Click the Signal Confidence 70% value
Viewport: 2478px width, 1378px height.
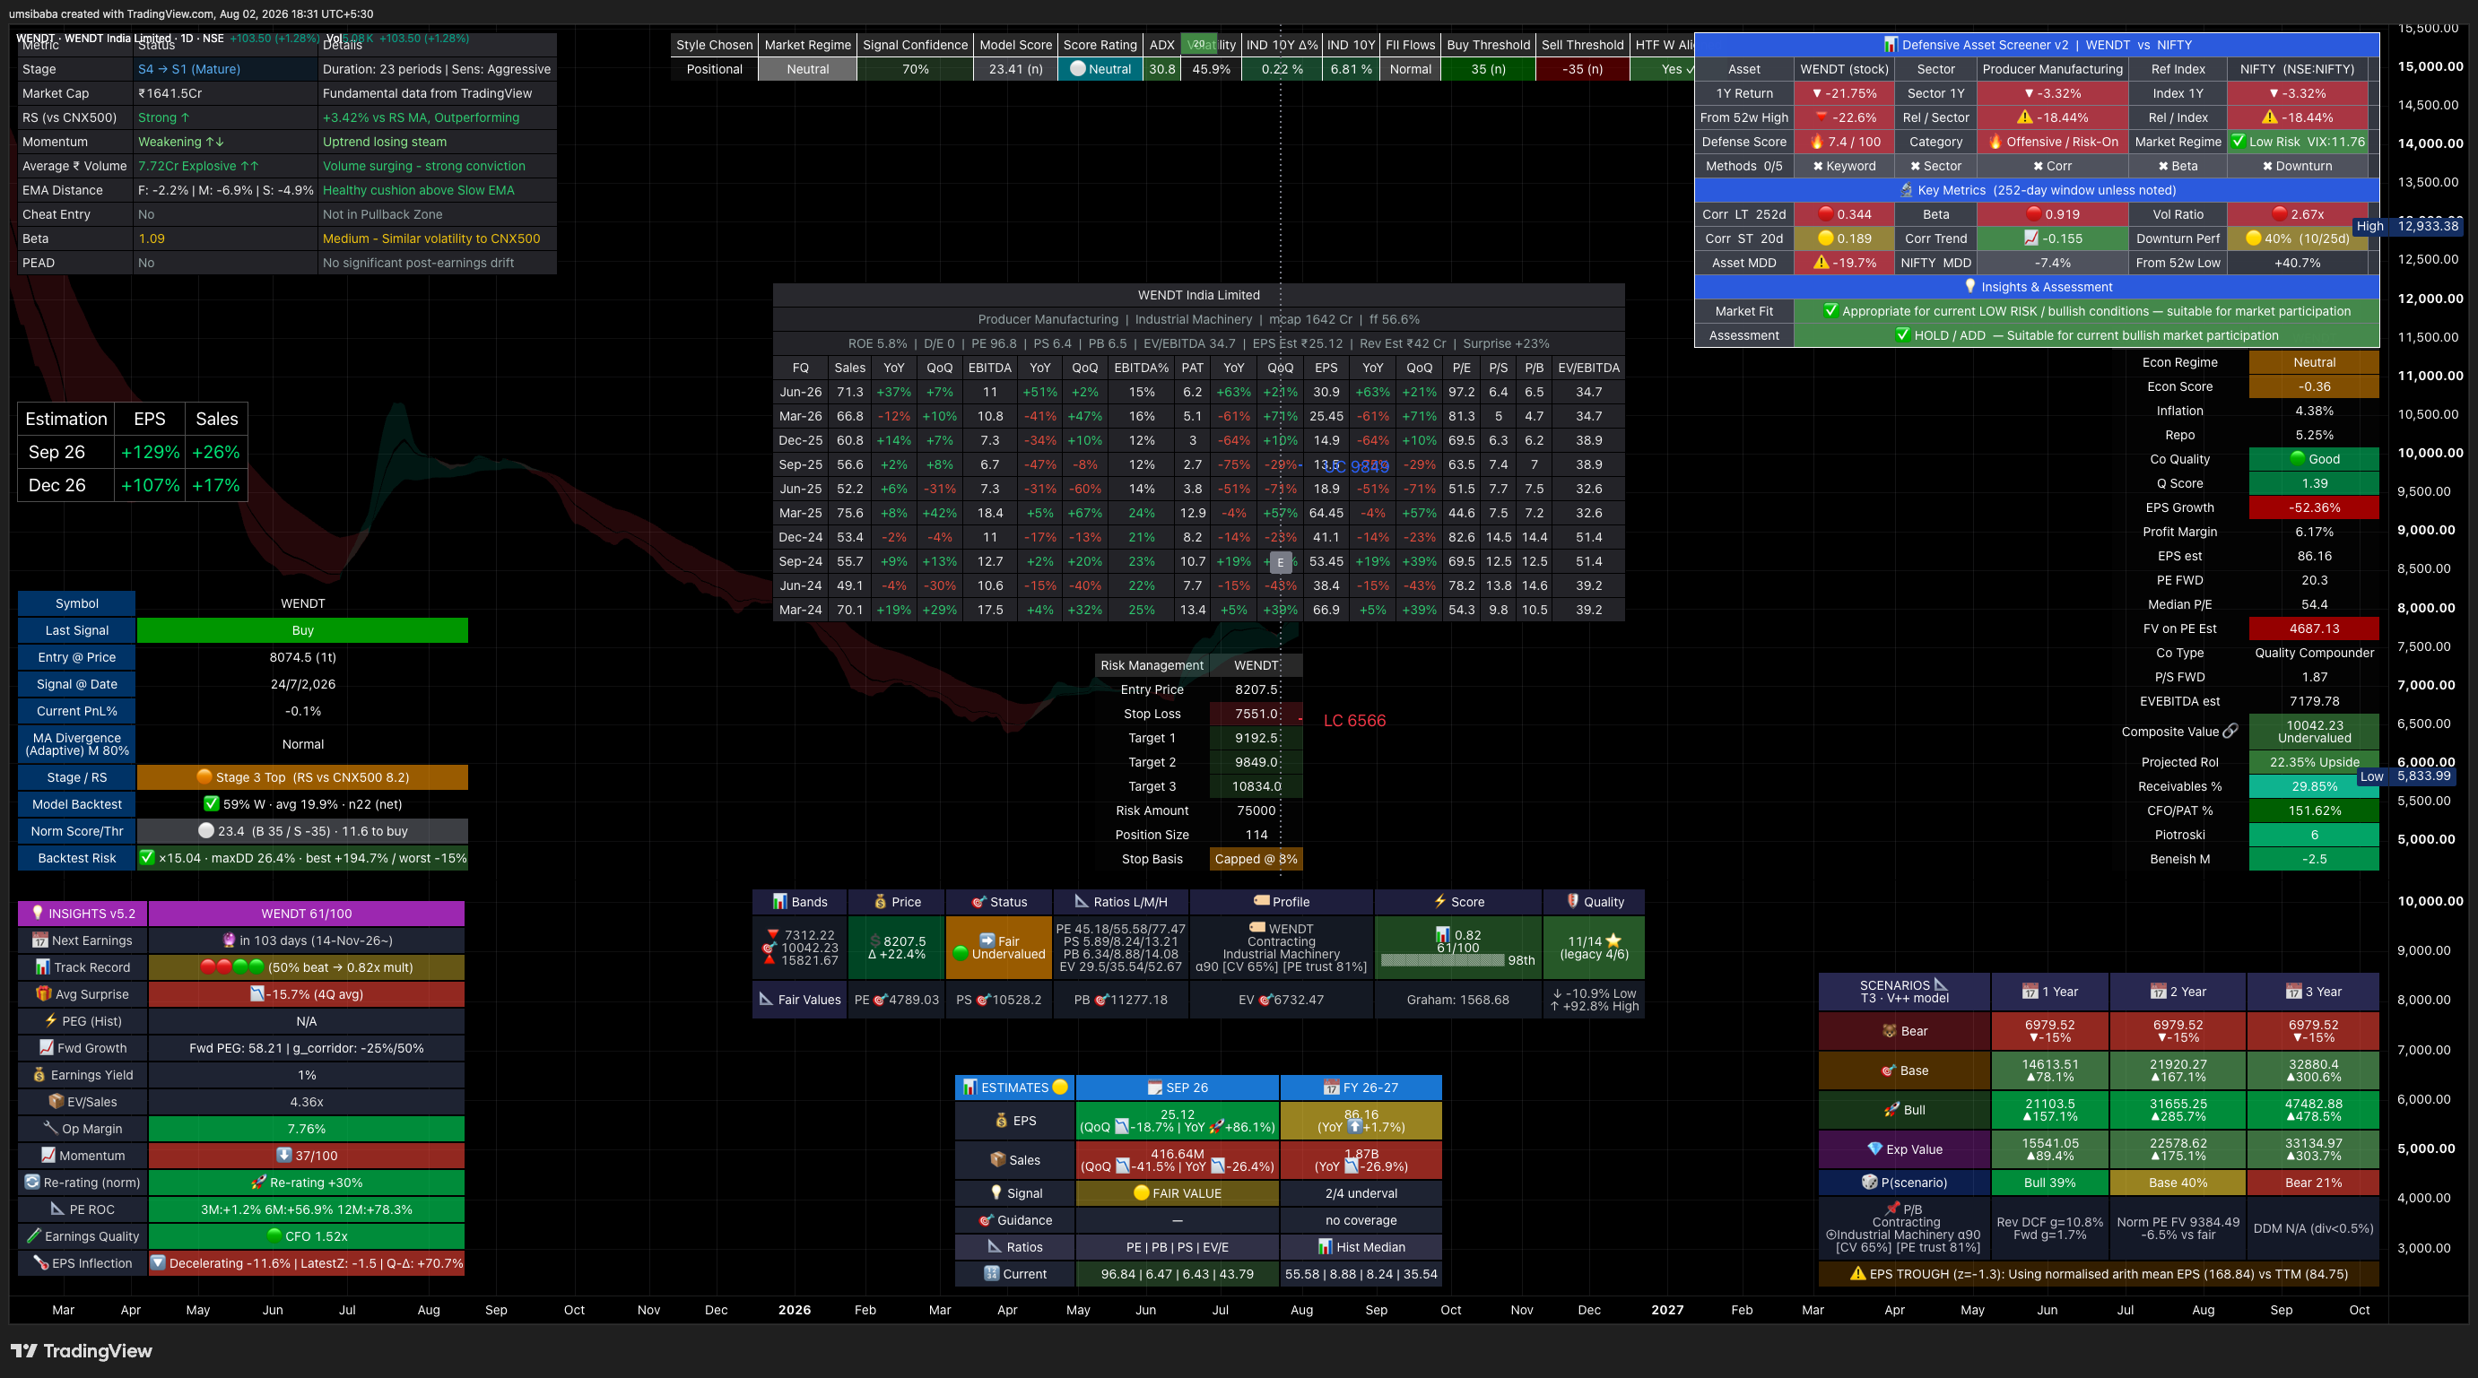(x=915, y=69)
